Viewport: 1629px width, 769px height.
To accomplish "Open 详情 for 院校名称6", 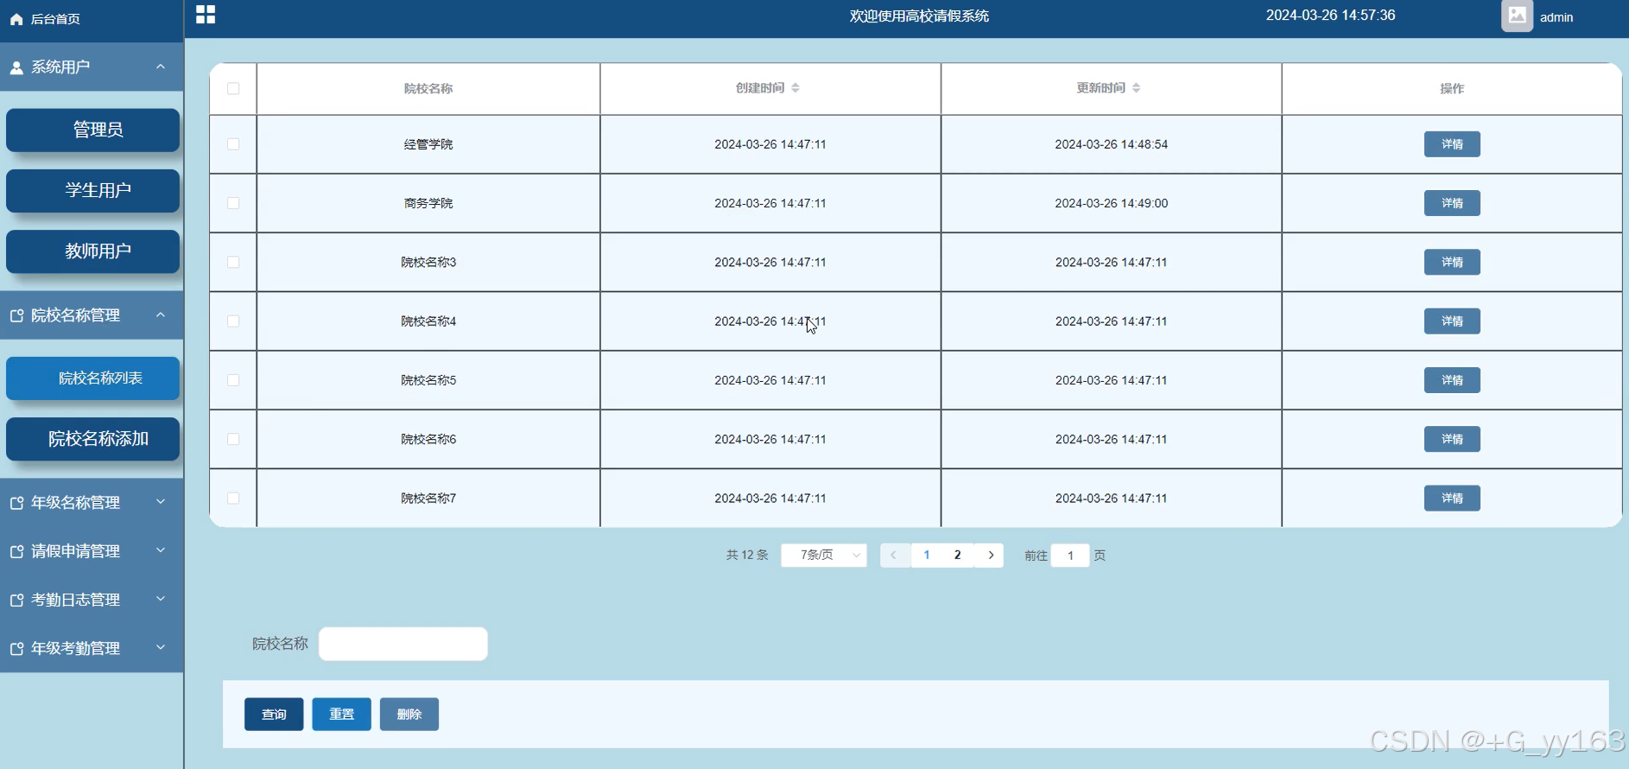I will pyautogui.click(x=1452, y=439).
